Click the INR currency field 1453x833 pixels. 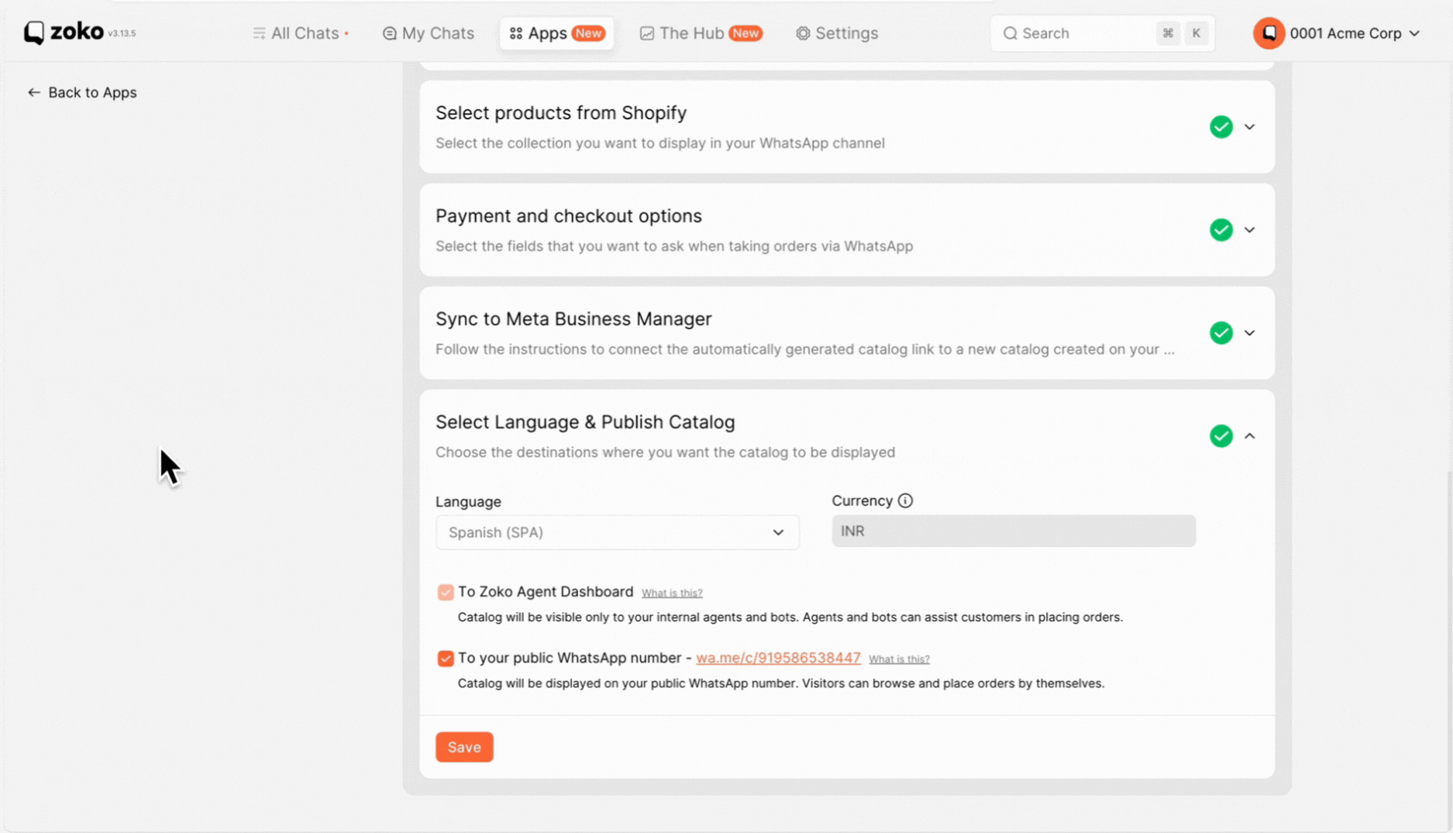(x=1013, y=531)
